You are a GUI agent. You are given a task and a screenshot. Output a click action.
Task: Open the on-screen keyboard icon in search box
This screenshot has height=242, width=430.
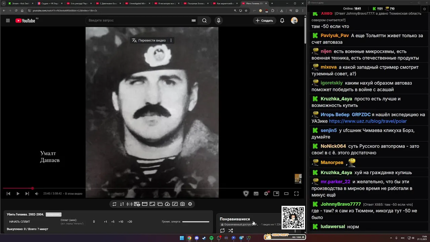[x=193, y=21]
